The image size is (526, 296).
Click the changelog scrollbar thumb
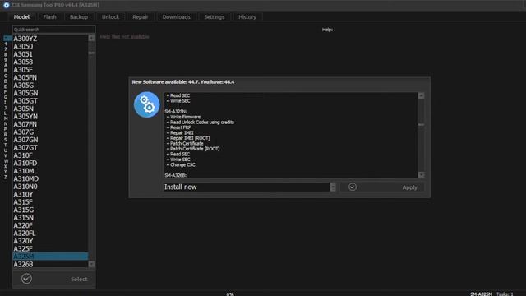[x=421, y=124]
